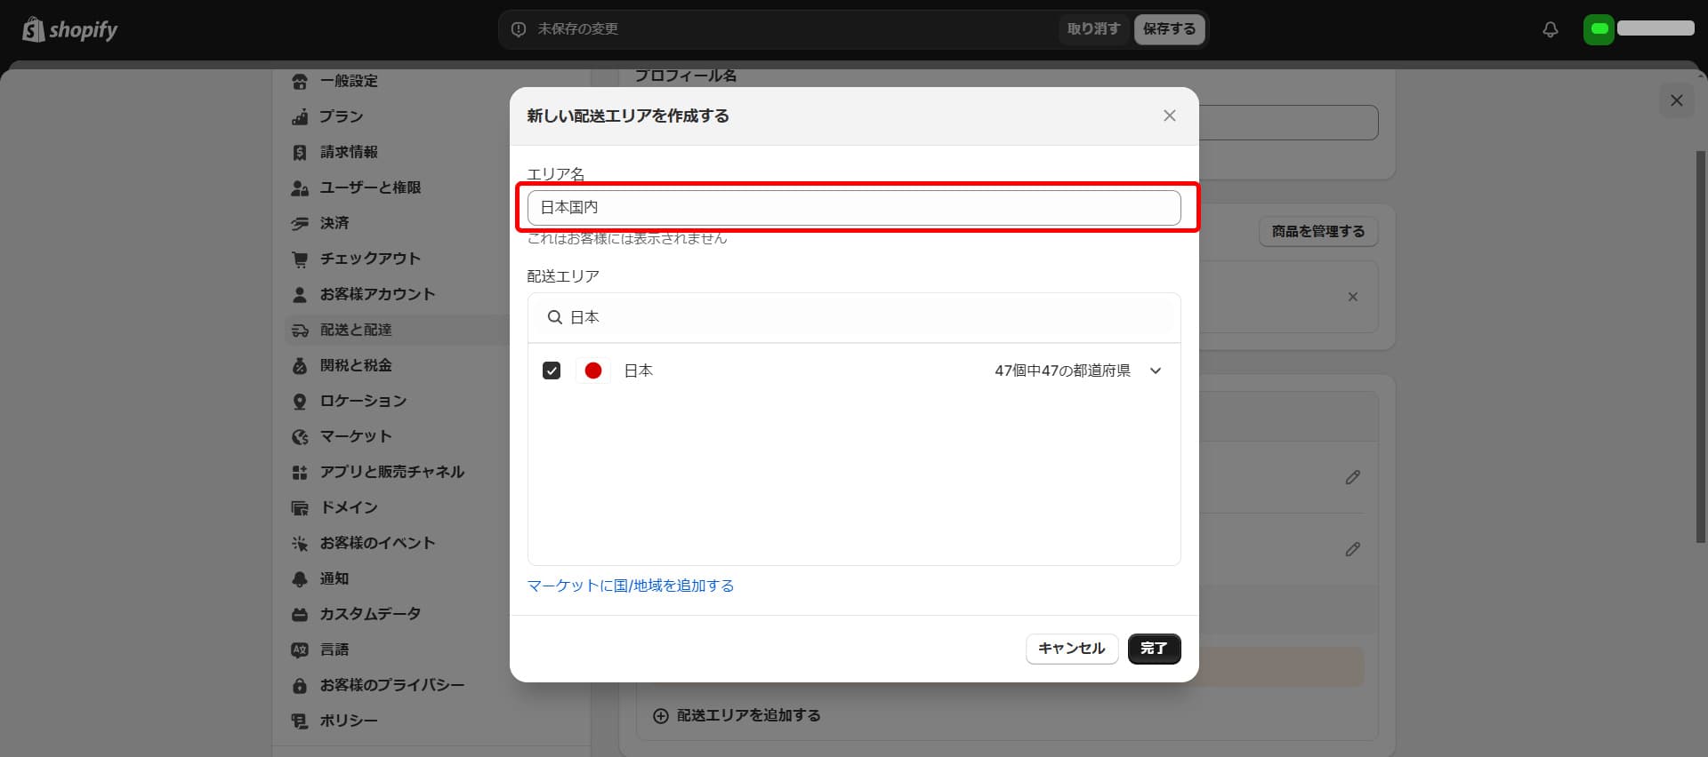Open the notifications bell
1708x757 pixels.
coord(1550,29)
